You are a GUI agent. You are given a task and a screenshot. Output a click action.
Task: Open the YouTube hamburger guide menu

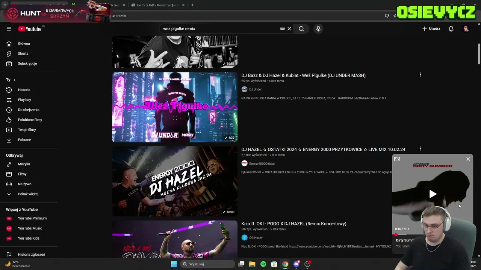pos(9,28)
